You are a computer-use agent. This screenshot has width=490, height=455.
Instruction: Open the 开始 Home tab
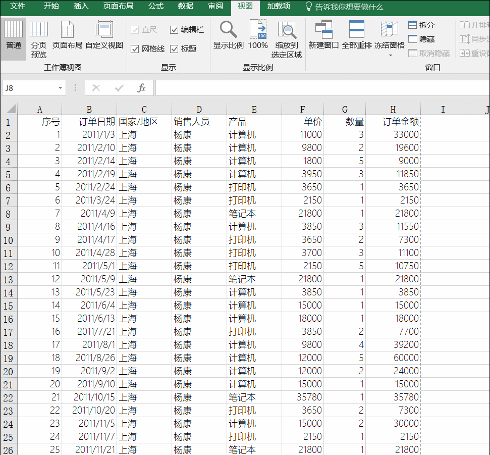(51, 6)
